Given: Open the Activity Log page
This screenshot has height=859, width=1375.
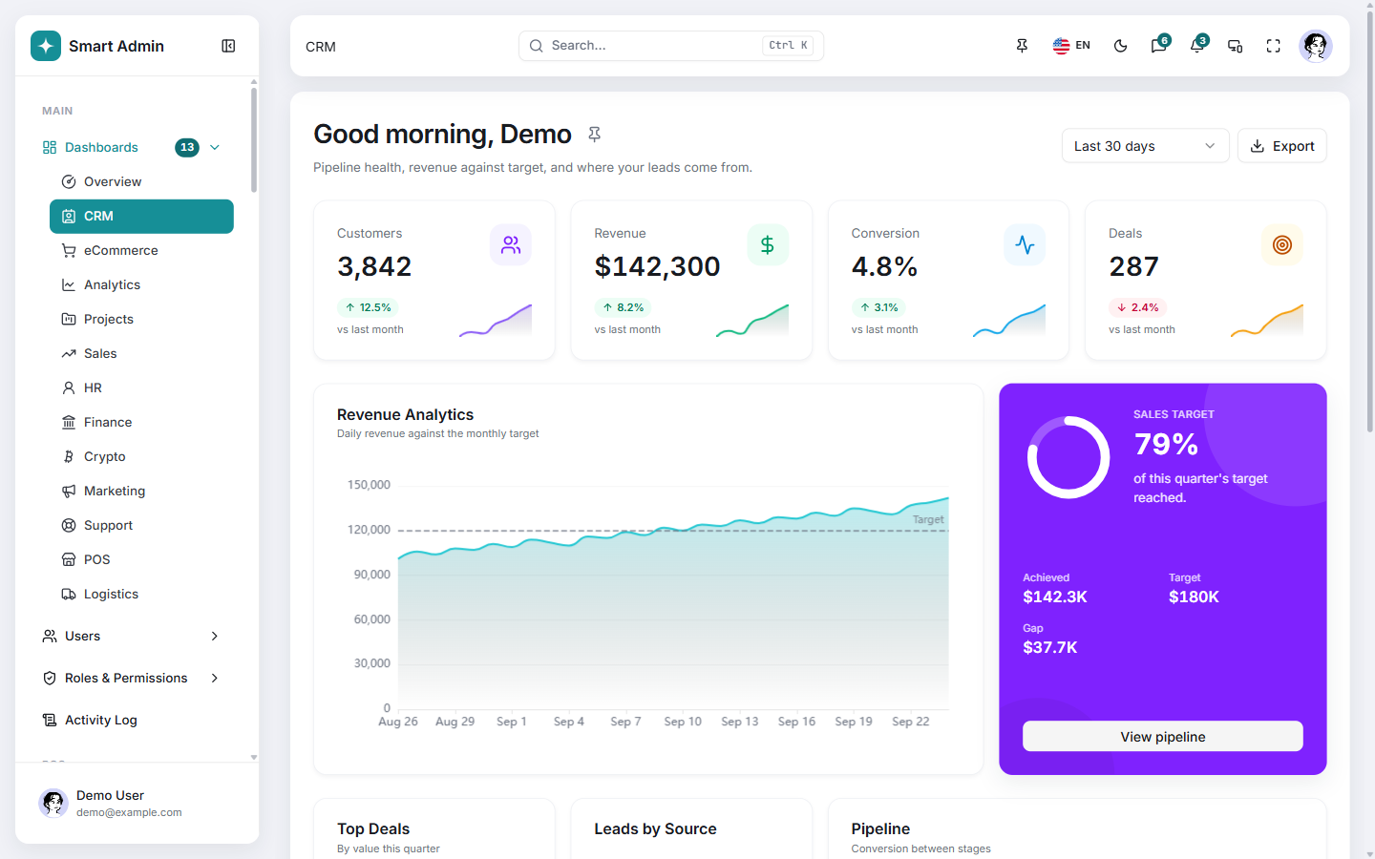Looking at the screenshot, I should 132,720.
